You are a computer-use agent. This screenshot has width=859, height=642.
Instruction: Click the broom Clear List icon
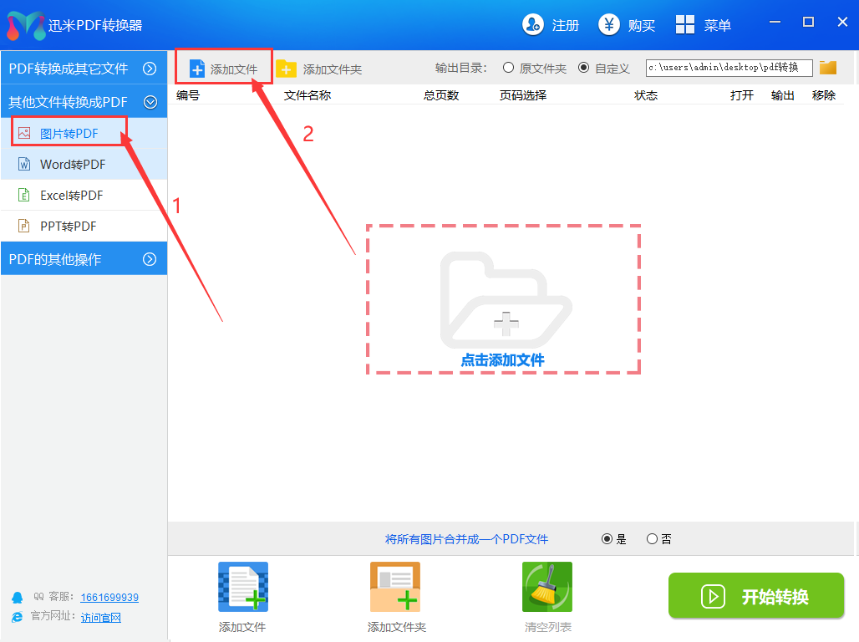[x=547, y=587]
